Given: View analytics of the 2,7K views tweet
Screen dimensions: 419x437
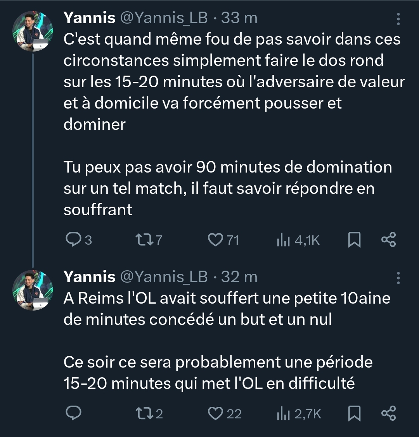Looking at the screenshot, I should 284,414.
